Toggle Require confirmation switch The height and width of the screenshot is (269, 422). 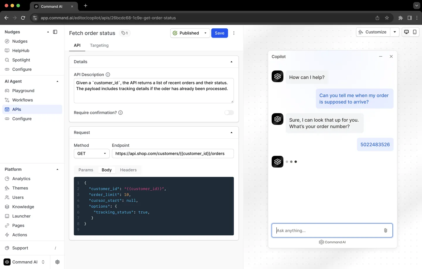pos(229,113)
